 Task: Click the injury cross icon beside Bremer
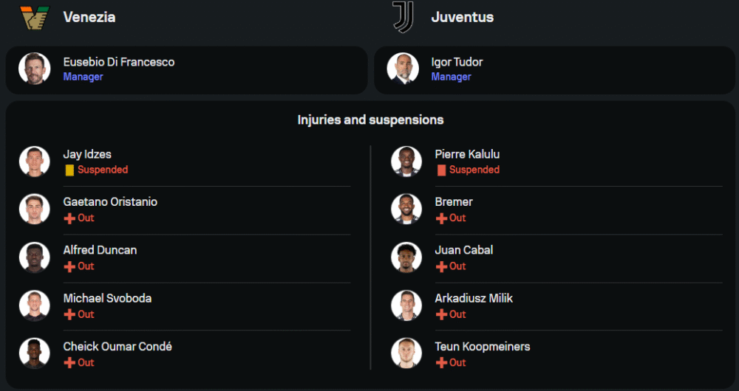[x=441, y=218]
